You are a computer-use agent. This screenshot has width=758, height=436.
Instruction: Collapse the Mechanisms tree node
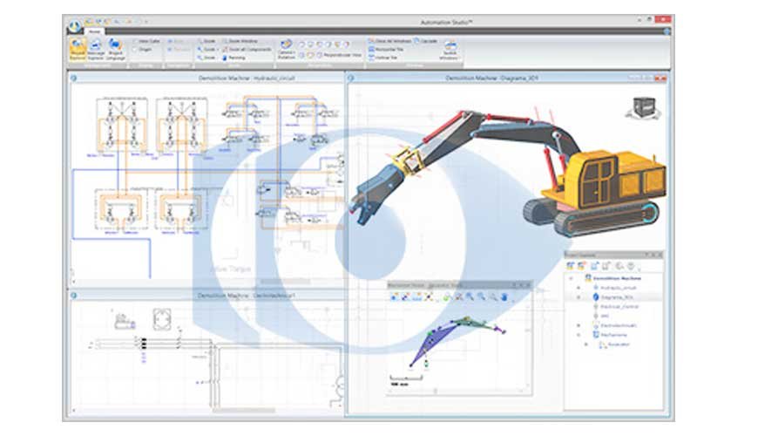[579, 335]
